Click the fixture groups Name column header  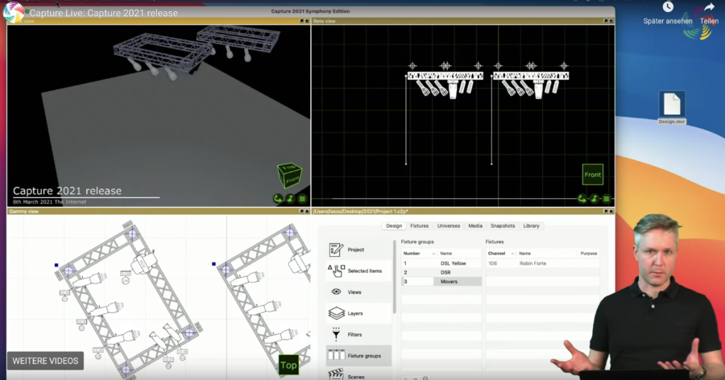(x=459, y=254)
